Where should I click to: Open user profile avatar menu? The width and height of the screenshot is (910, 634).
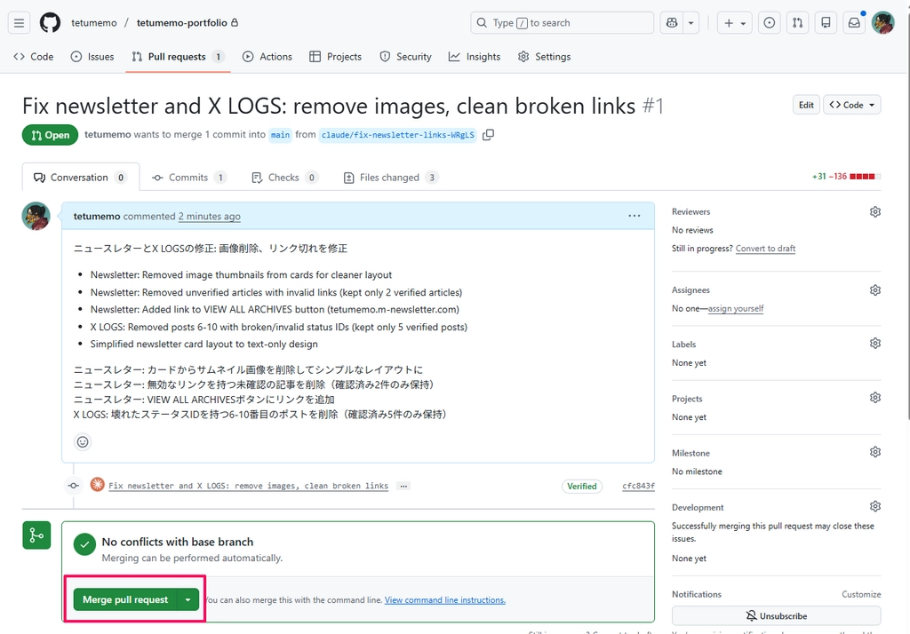(883, 22)
